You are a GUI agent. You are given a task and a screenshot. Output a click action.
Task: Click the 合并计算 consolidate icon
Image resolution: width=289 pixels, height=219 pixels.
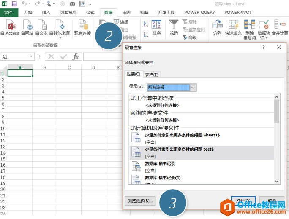pos(279,24)
